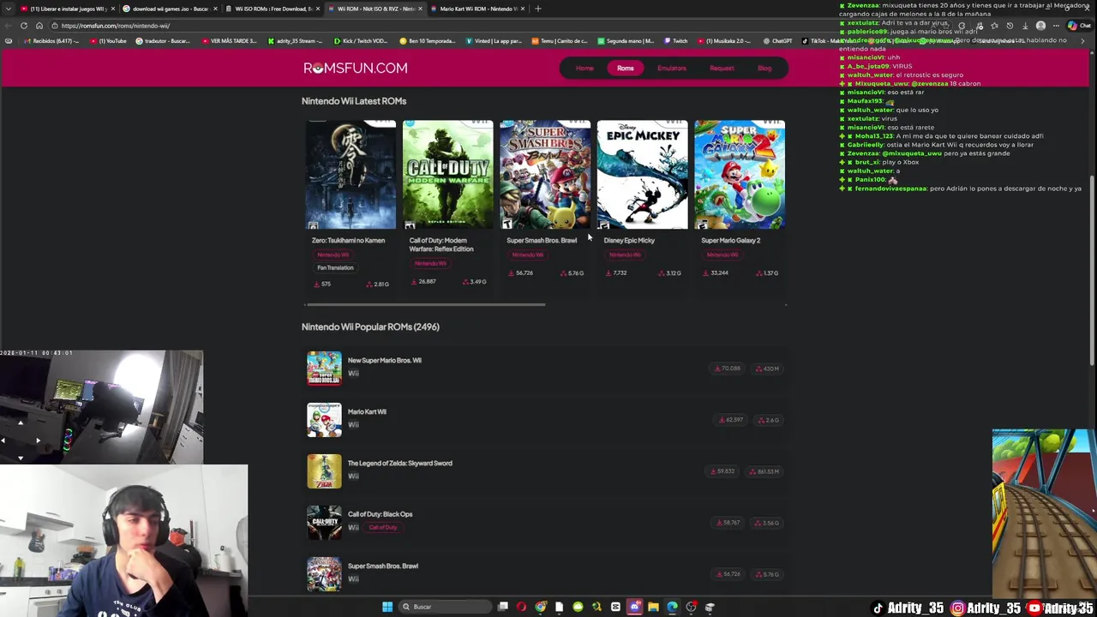Open CapCut from the taskbar

615,607
